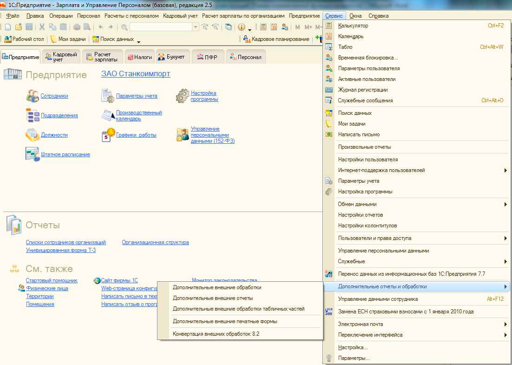Click the Undo arrow toolbar icon

[100, 27]
